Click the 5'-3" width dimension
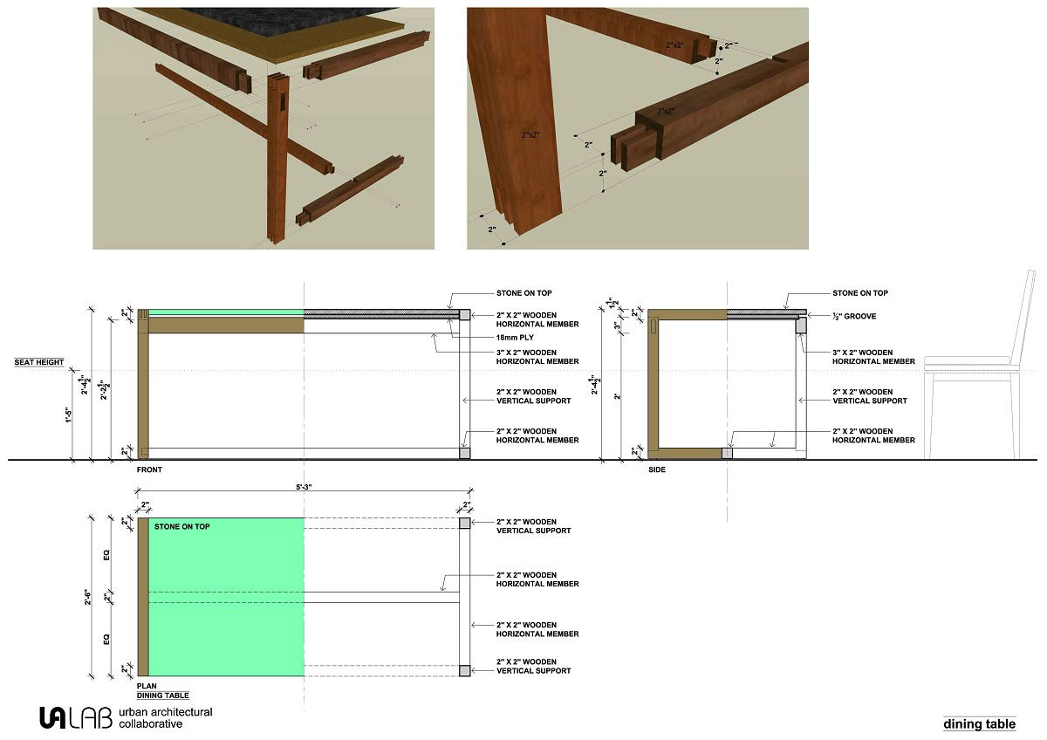 (305, 489)
